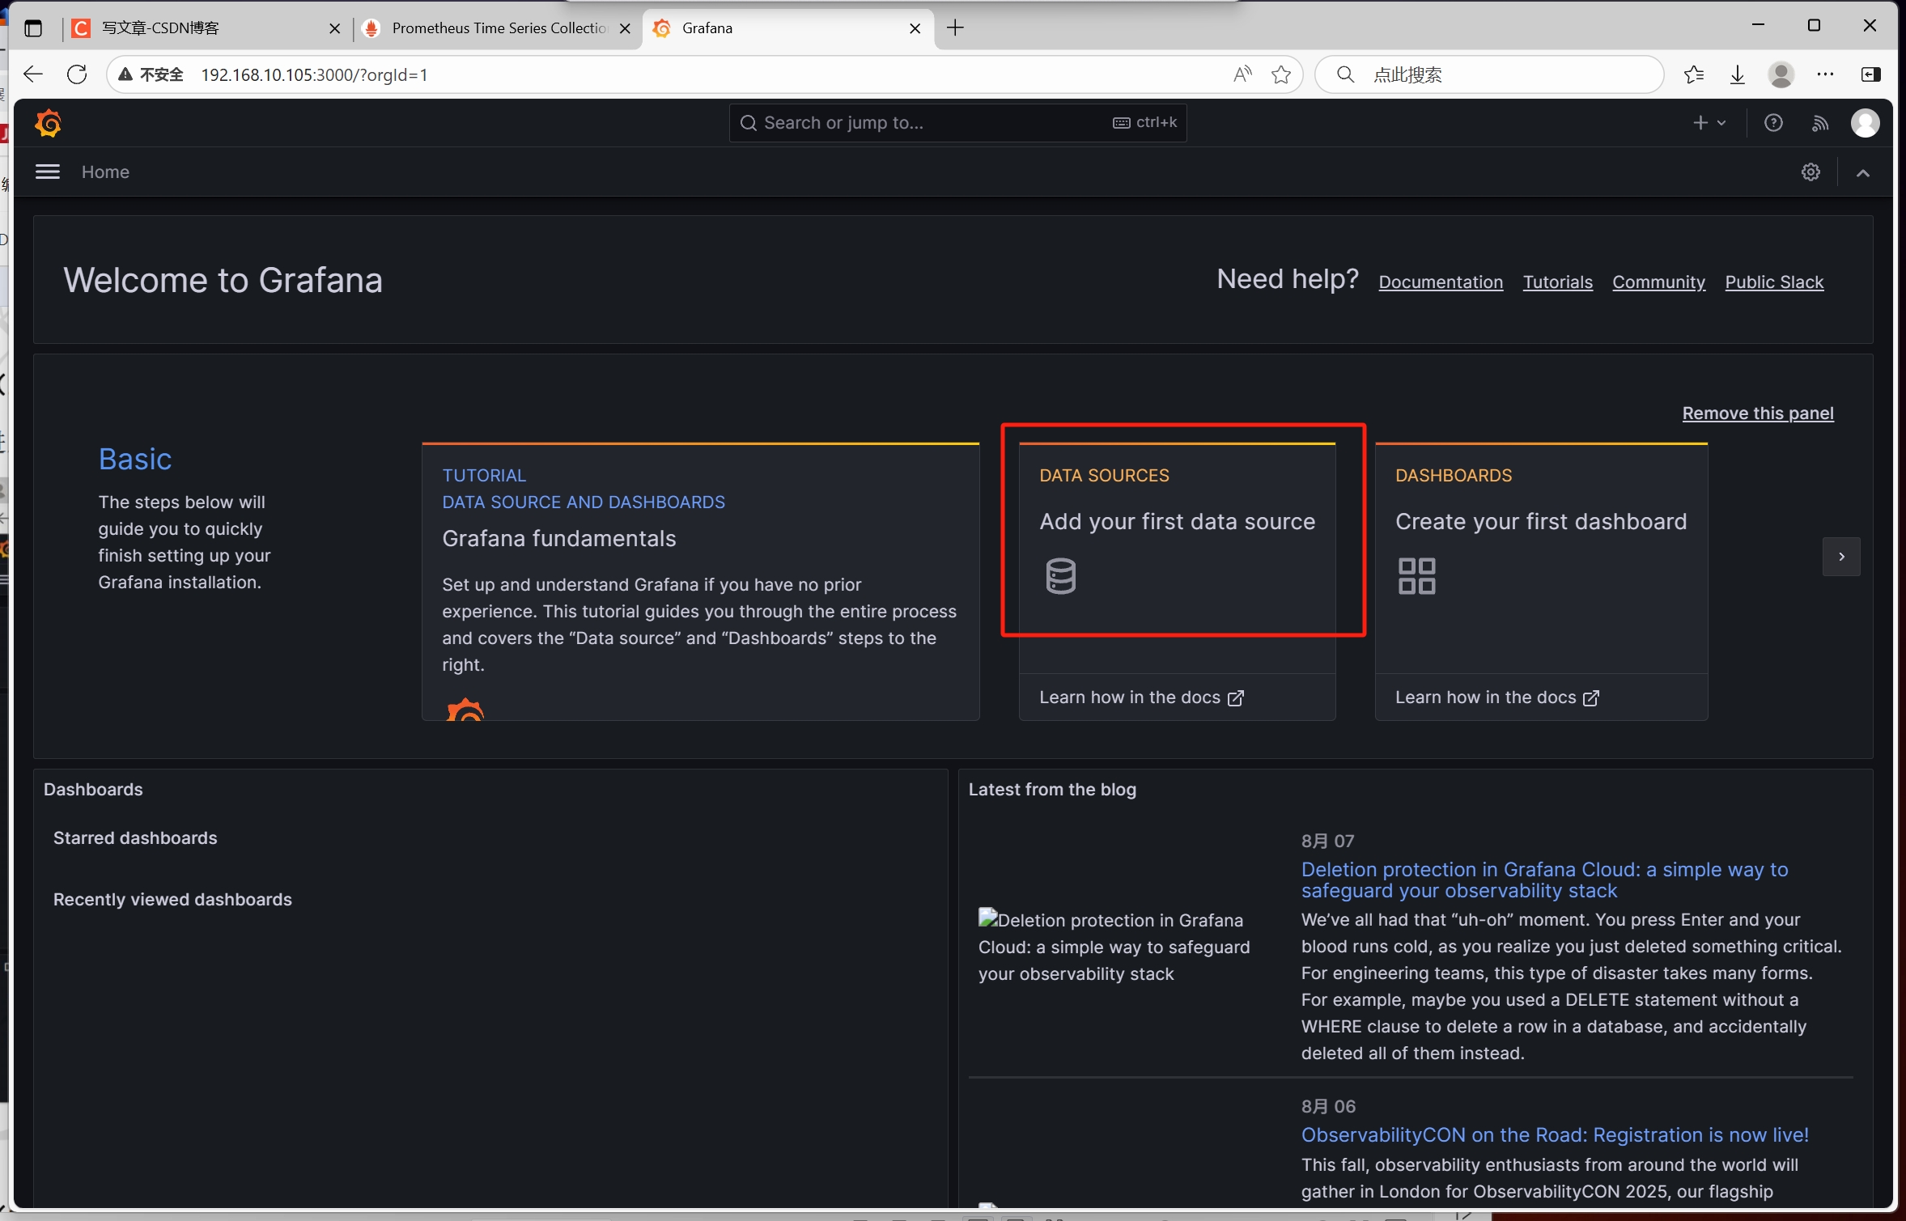Click the Home breadcrumb

105,172
